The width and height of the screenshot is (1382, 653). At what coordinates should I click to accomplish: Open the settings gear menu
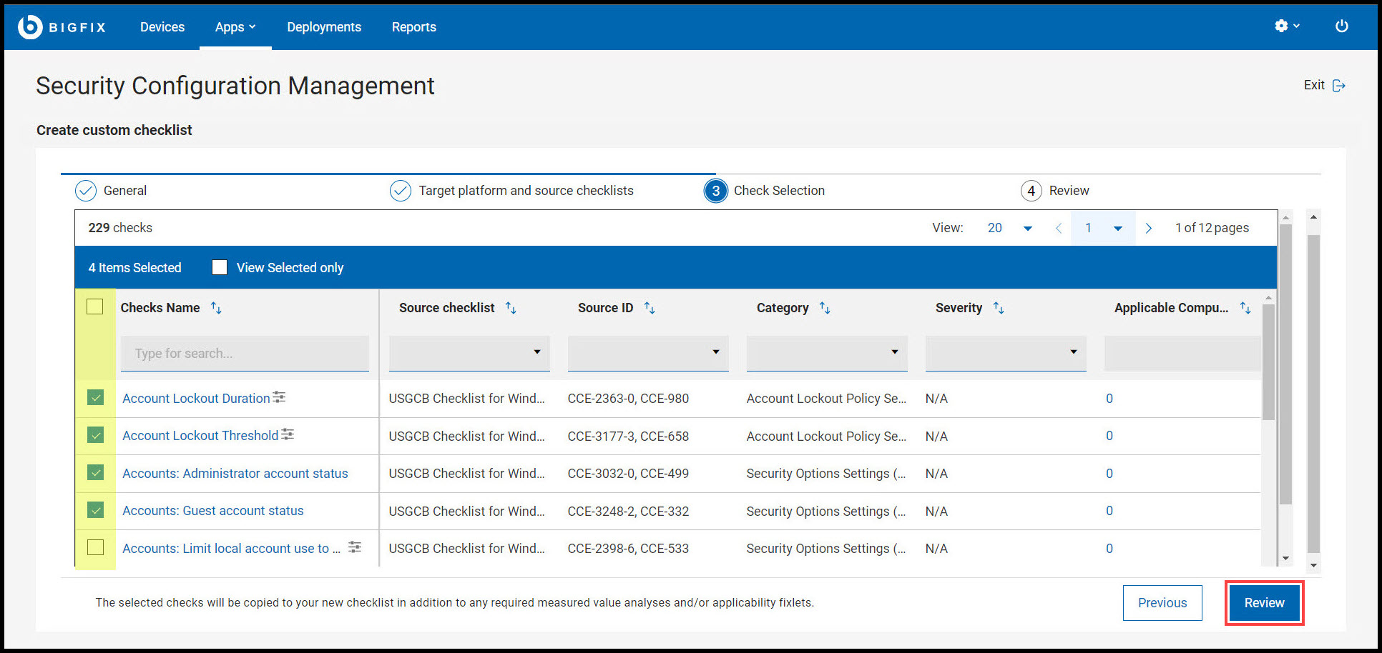pyautogui.click(x=1281, y=26)
